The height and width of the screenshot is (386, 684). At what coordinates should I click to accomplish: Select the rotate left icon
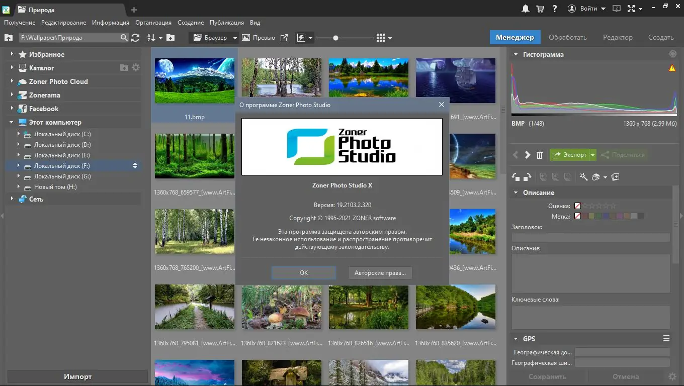[516, 177]
